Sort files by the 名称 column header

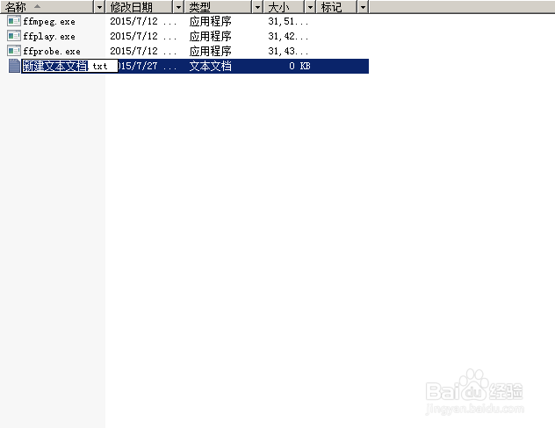tap(47, 7)
